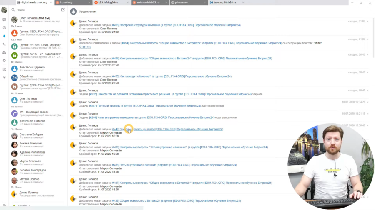Click the user avatar at sidebar top

[x=4, y=10]
